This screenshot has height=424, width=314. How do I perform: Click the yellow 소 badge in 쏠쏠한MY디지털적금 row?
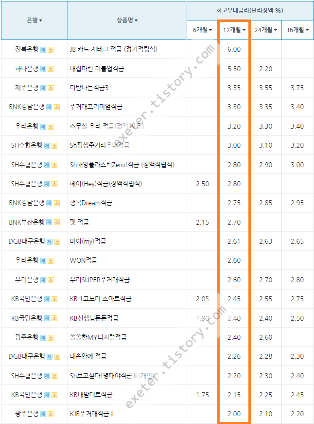pos(51,338)
